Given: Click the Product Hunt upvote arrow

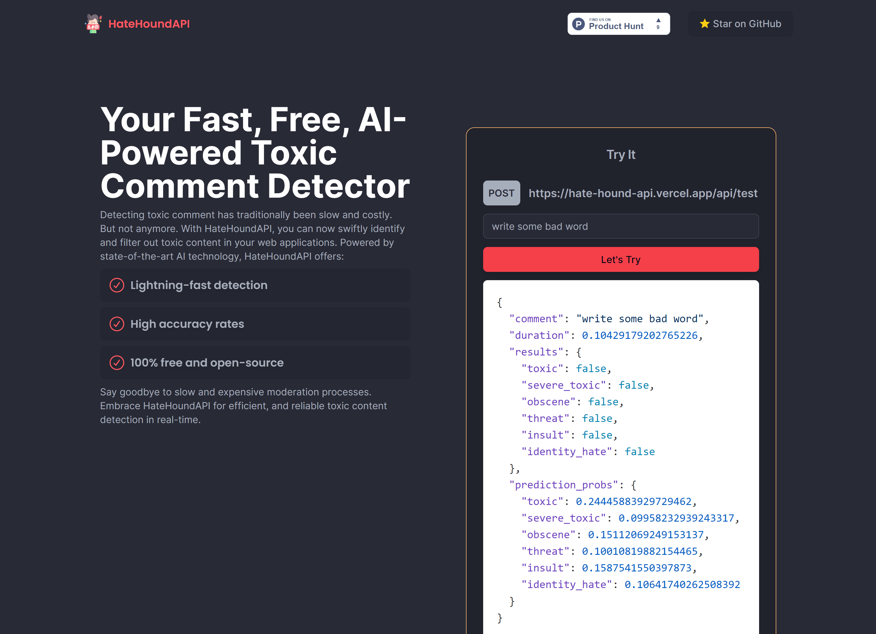Looking at the screenshot, I should (658, 20).
